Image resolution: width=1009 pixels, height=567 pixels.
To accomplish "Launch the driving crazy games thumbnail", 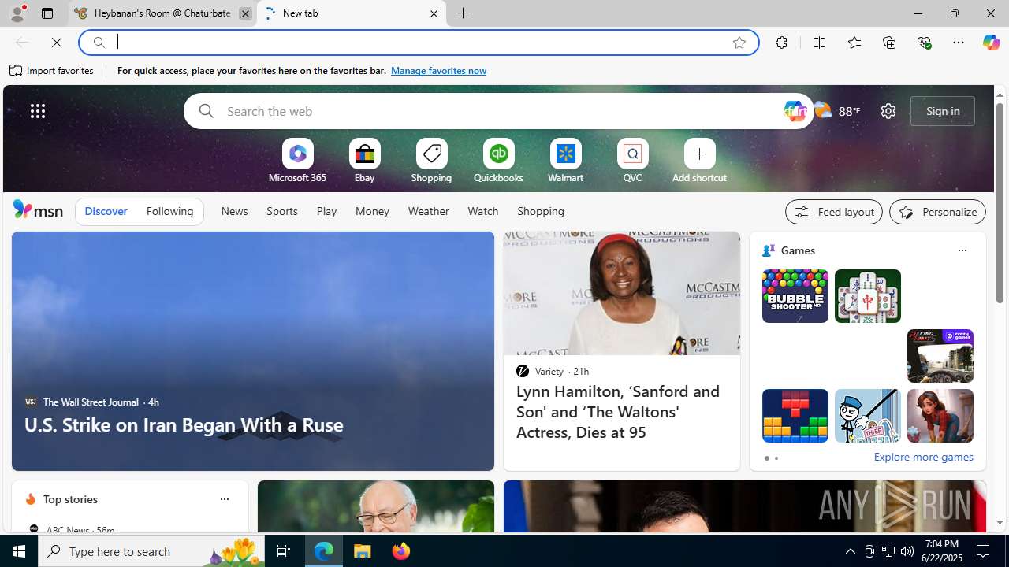I will [x=940, y=356].
